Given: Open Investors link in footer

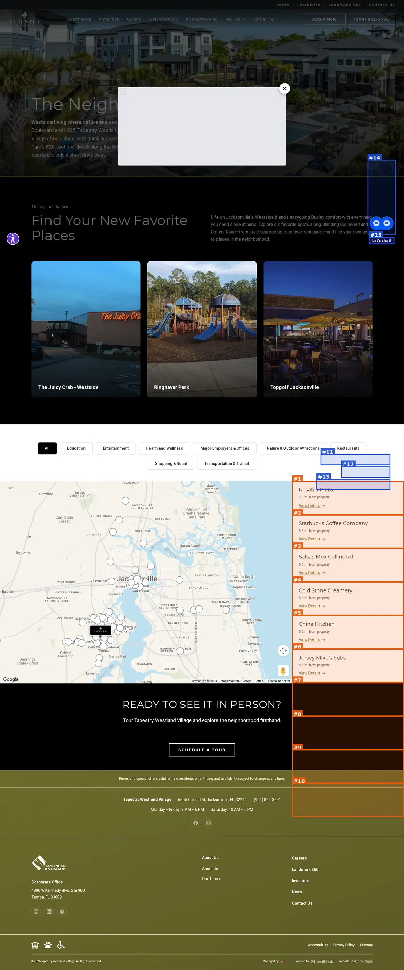Looking at the screenshot, I should click(x=301, y=881).
